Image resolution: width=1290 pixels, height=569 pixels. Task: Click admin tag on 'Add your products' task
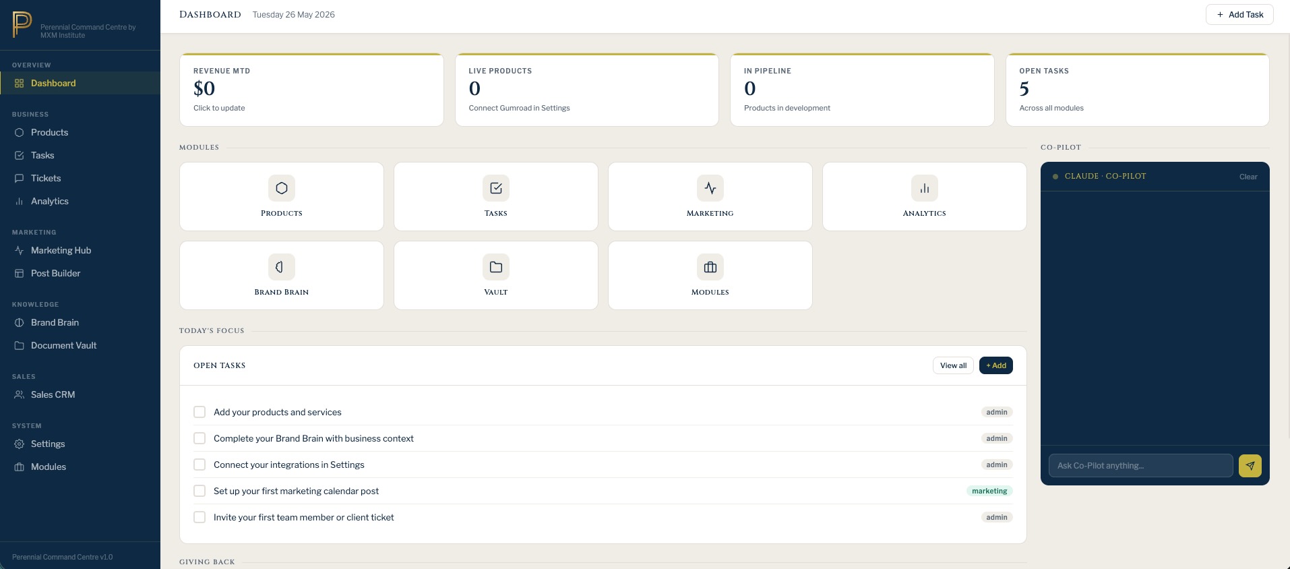pyautogui.click(x=997, y=412)
